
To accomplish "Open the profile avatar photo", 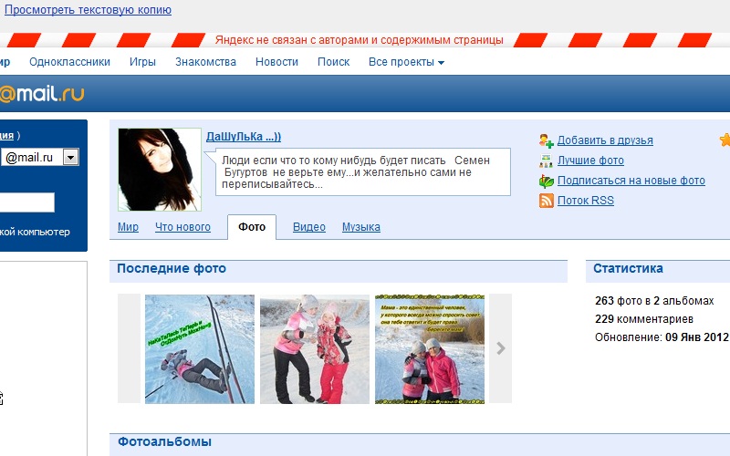I will click(160, 170).
